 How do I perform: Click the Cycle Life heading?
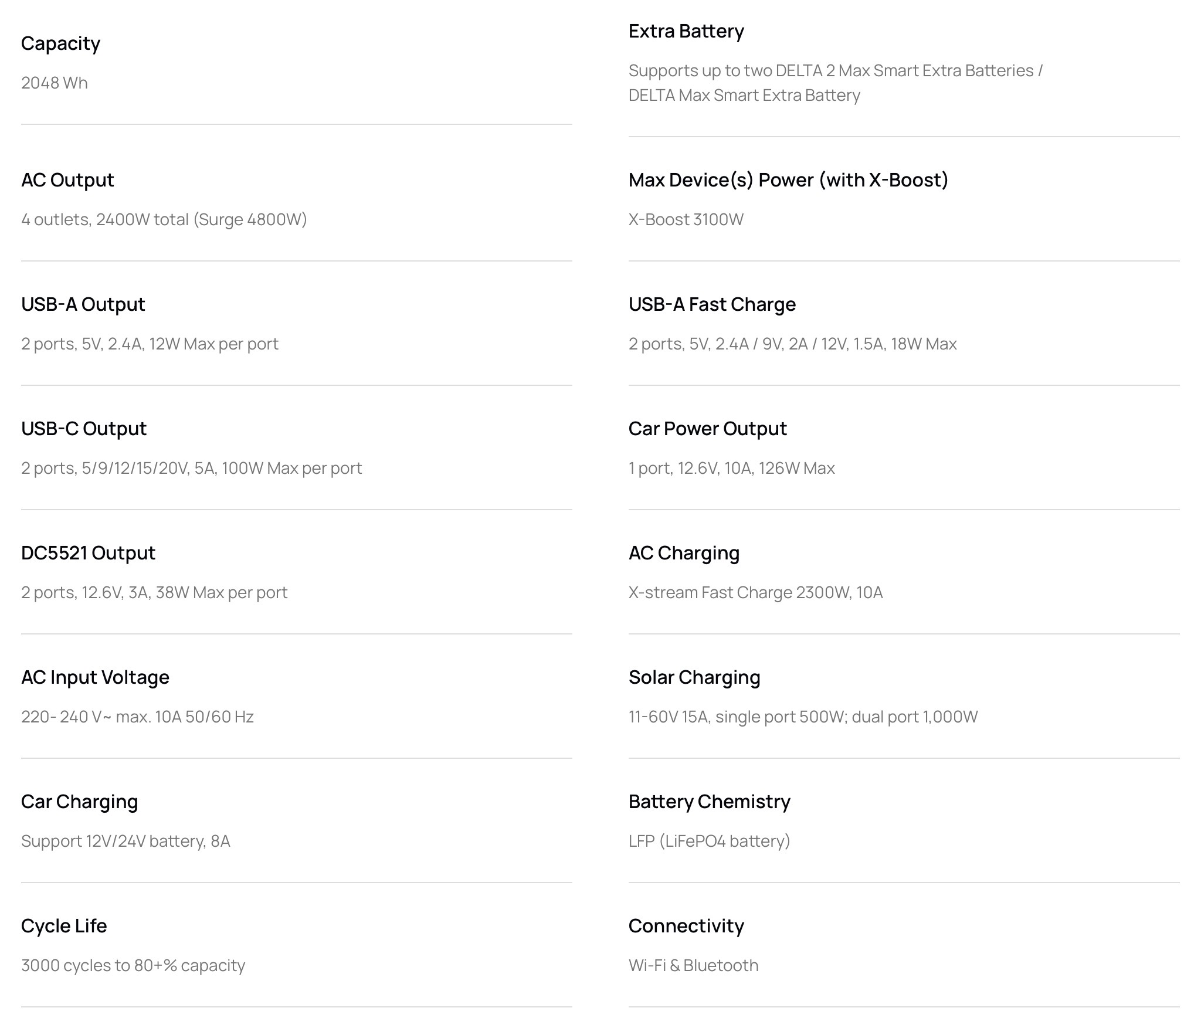pos(64,926)
